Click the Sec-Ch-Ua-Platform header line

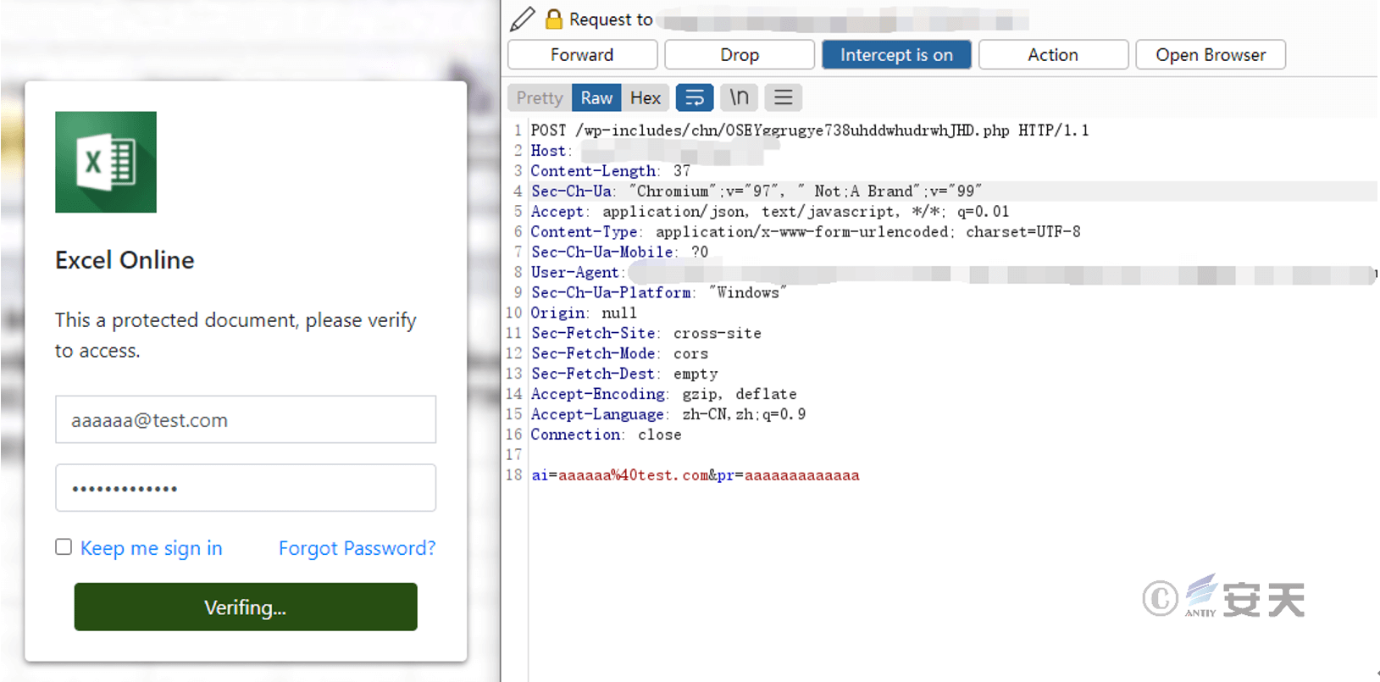click(x=659, y=293)
